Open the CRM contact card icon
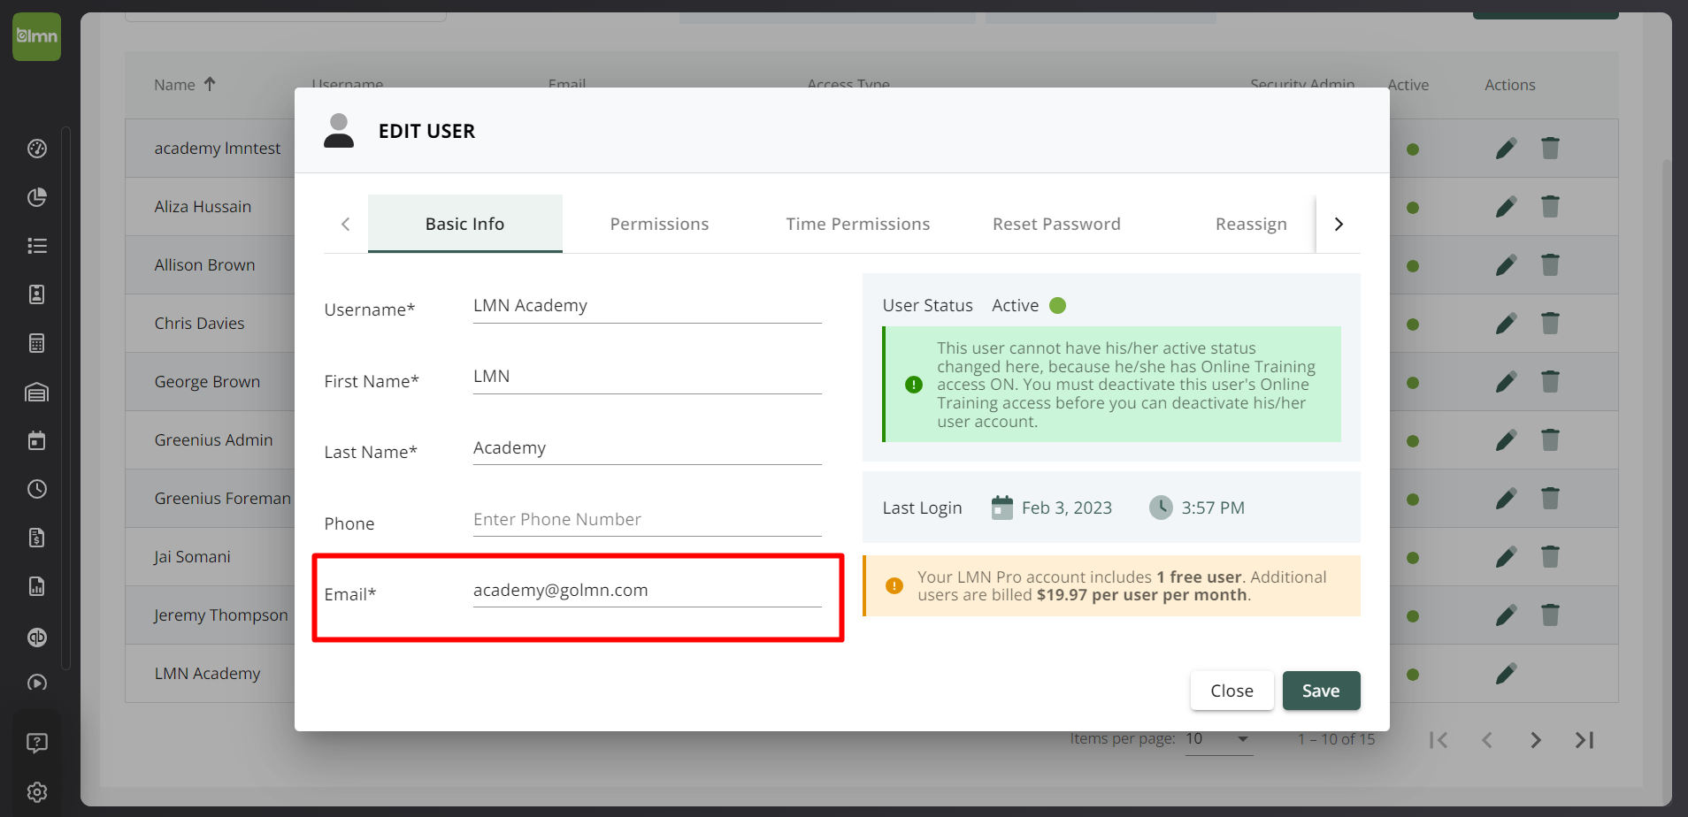1688x817 pixels. point(36,294)
